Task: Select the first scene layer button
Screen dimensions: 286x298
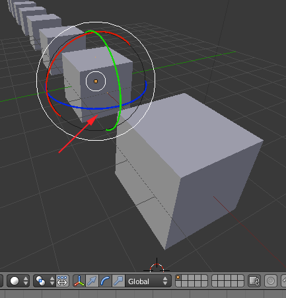Action: tap(178, 278)
